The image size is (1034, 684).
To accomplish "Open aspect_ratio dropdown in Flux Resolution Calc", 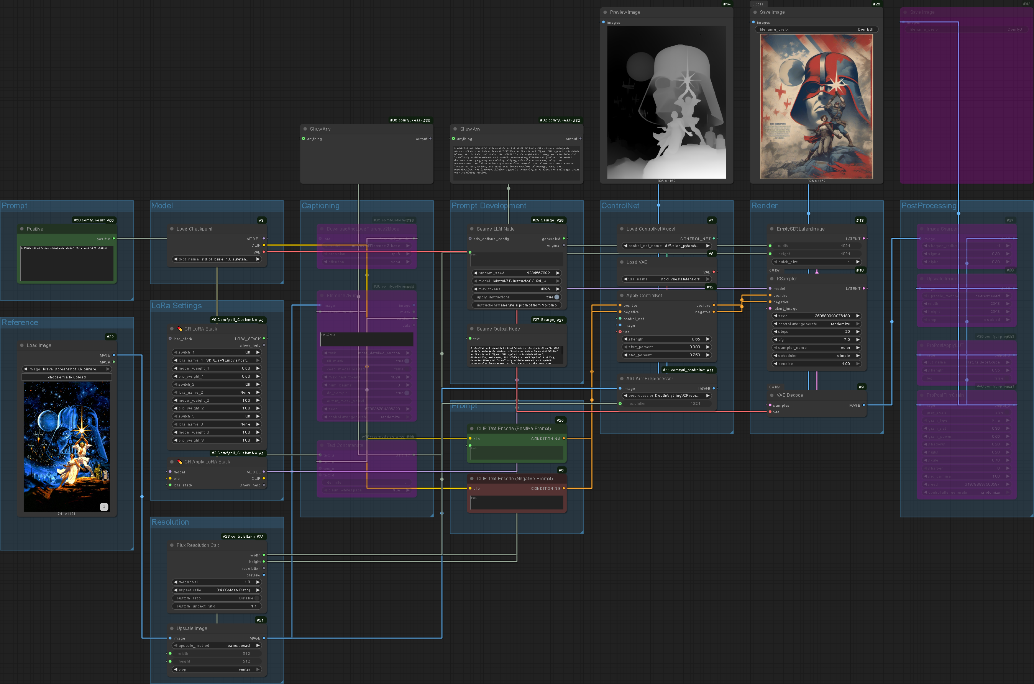I will [217, 590].
